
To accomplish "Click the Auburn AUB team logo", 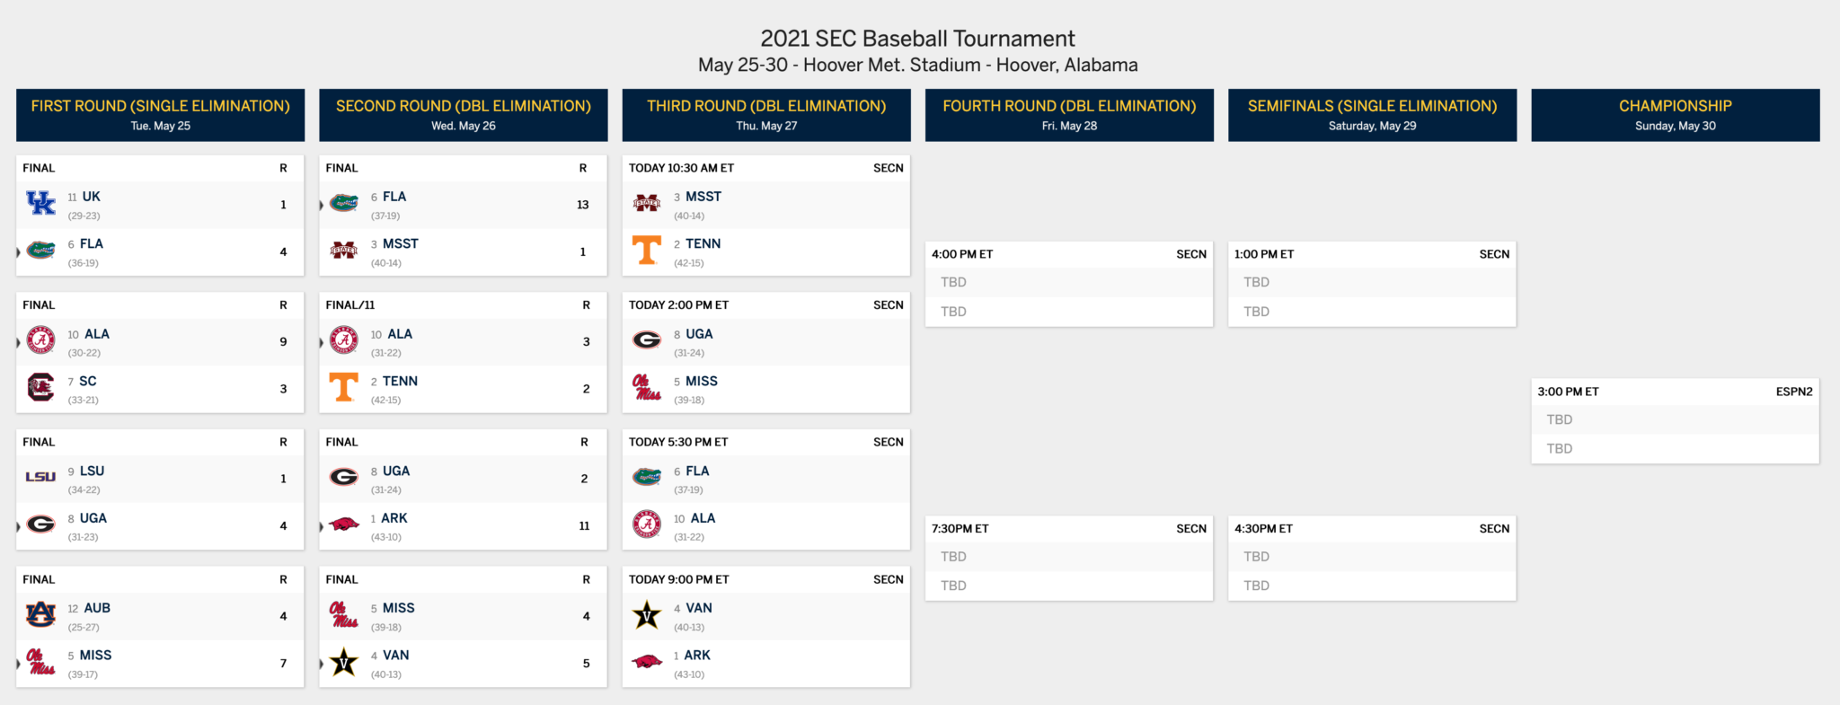I will [40, 615].
